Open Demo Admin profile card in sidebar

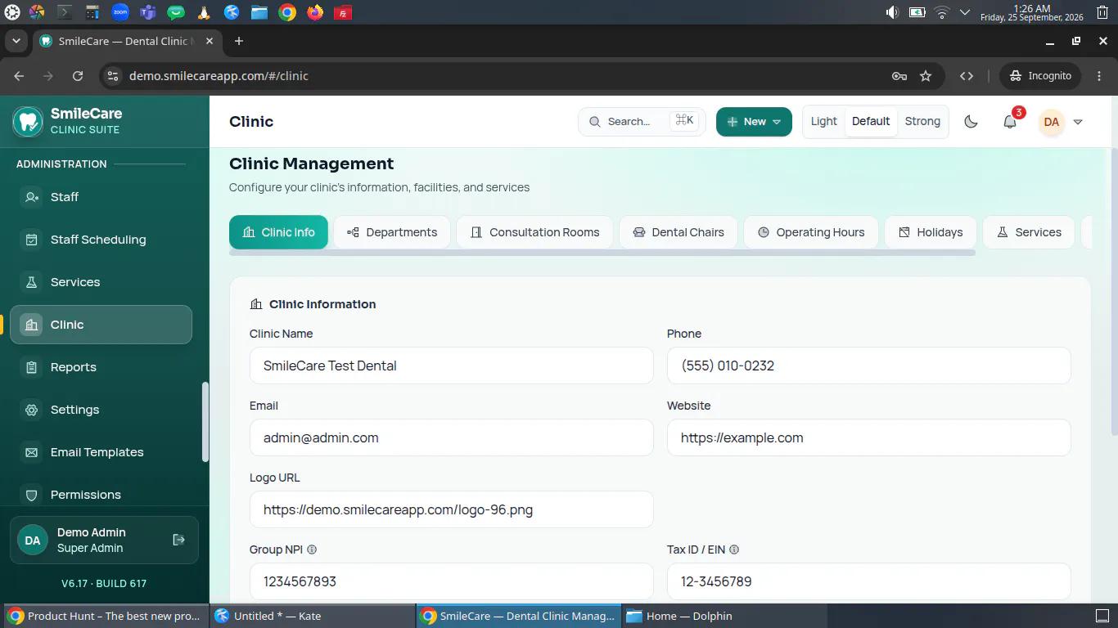click(x=104, y=540)
